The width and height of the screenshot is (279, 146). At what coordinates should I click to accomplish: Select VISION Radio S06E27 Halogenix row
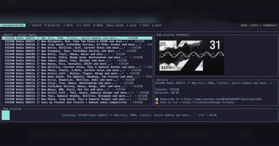pyautogui.click(x=77, y=41)
